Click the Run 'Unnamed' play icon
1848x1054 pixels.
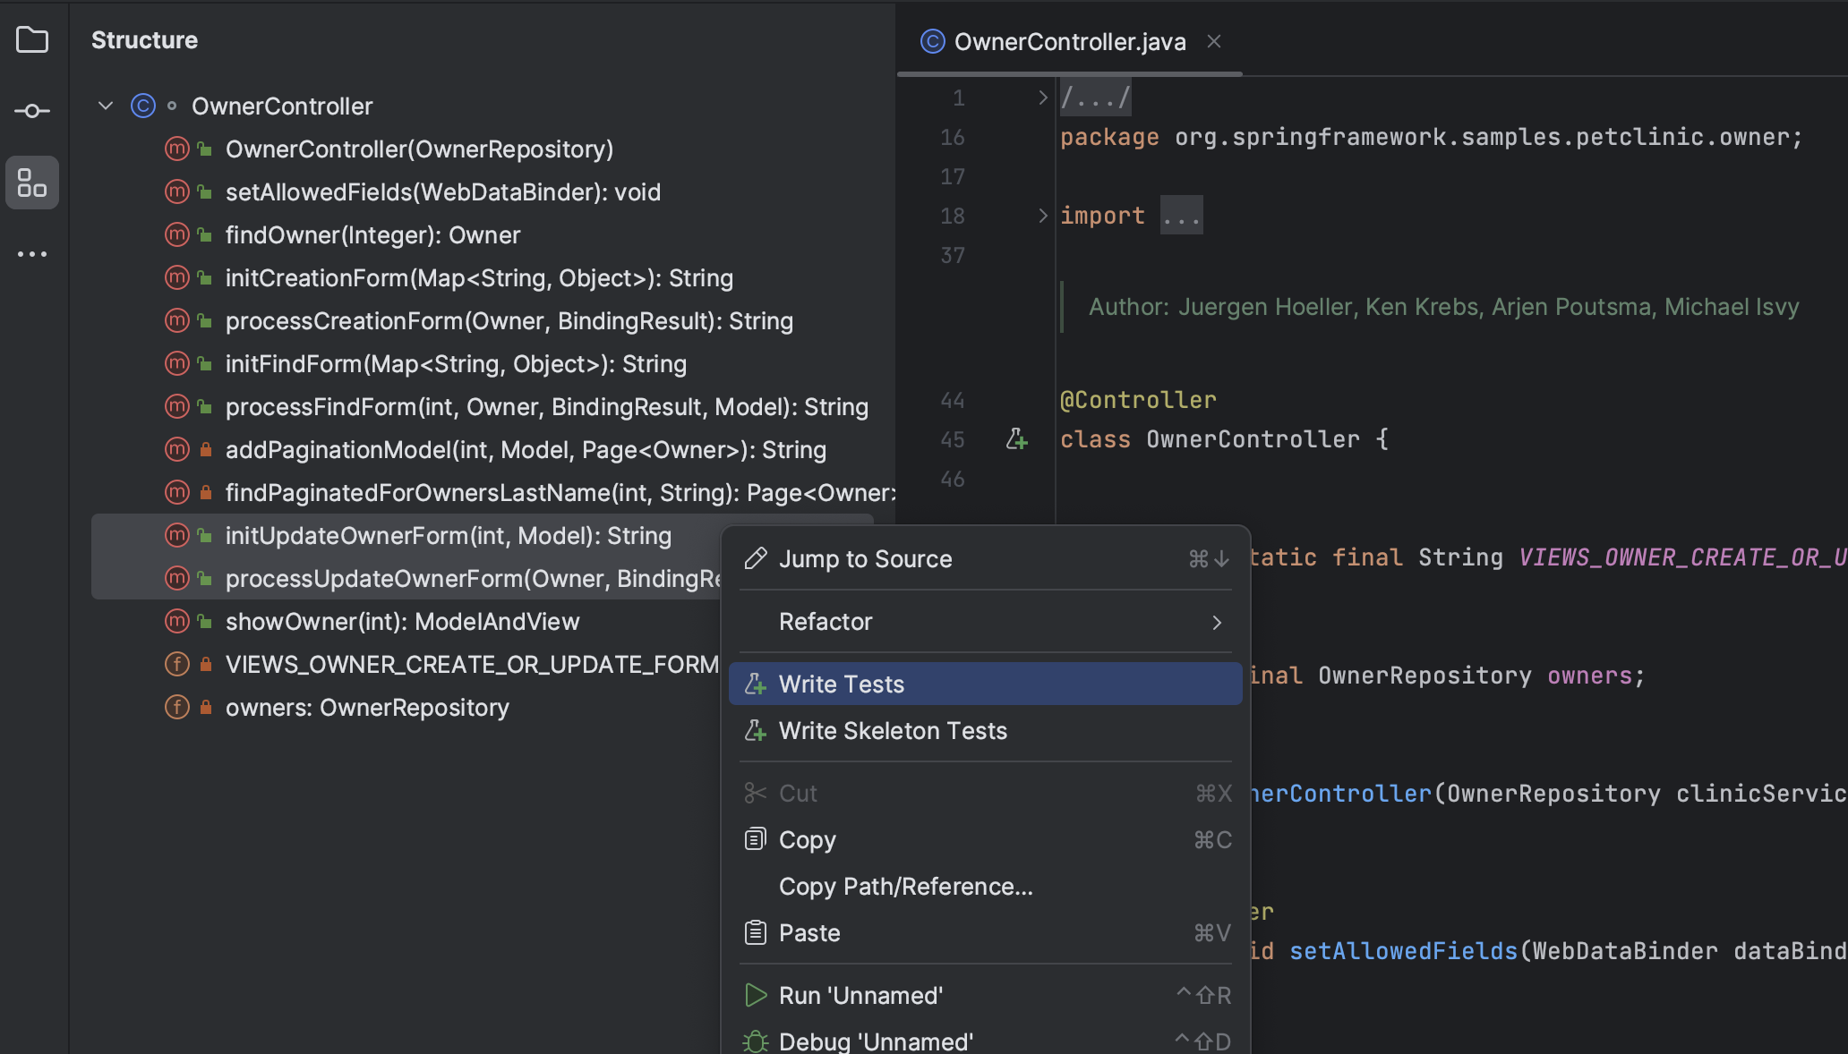(x=756, y=995)
